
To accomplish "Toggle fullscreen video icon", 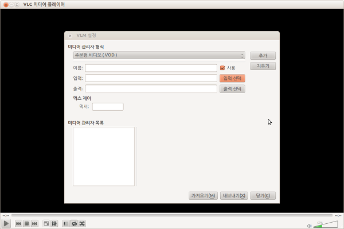I will [46, 223].
